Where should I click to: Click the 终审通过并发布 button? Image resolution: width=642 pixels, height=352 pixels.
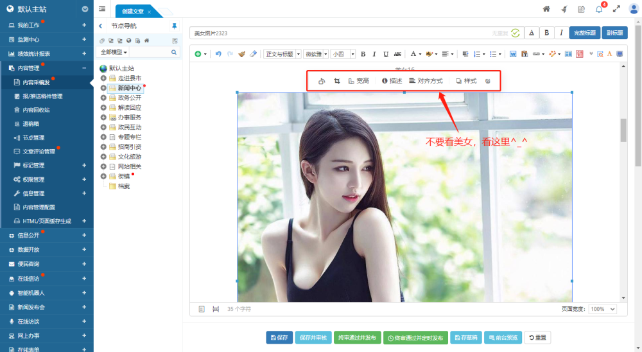[x=357, y=337]
